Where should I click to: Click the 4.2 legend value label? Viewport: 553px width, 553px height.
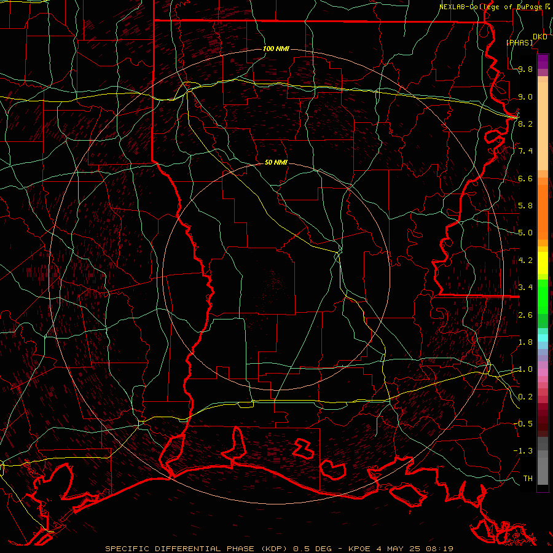tap(525, 261)
